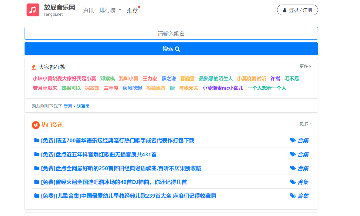360x216 pixels.
Task: Open 更多 in the 热门资讯 section
Action: tap(305, 124)
